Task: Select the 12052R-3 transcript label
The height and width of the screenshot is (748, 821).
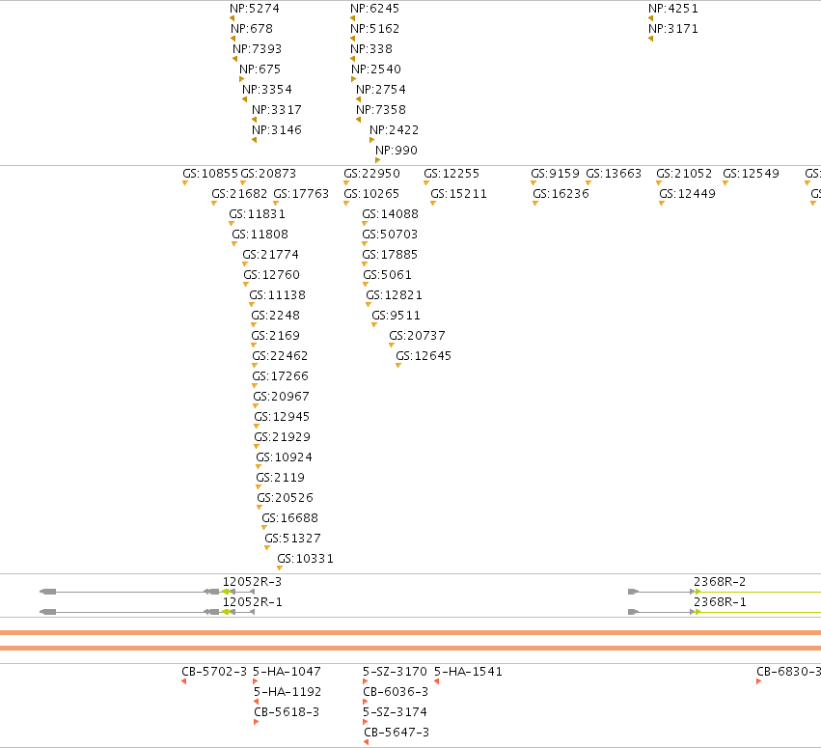Action: [x=252, y=581]
